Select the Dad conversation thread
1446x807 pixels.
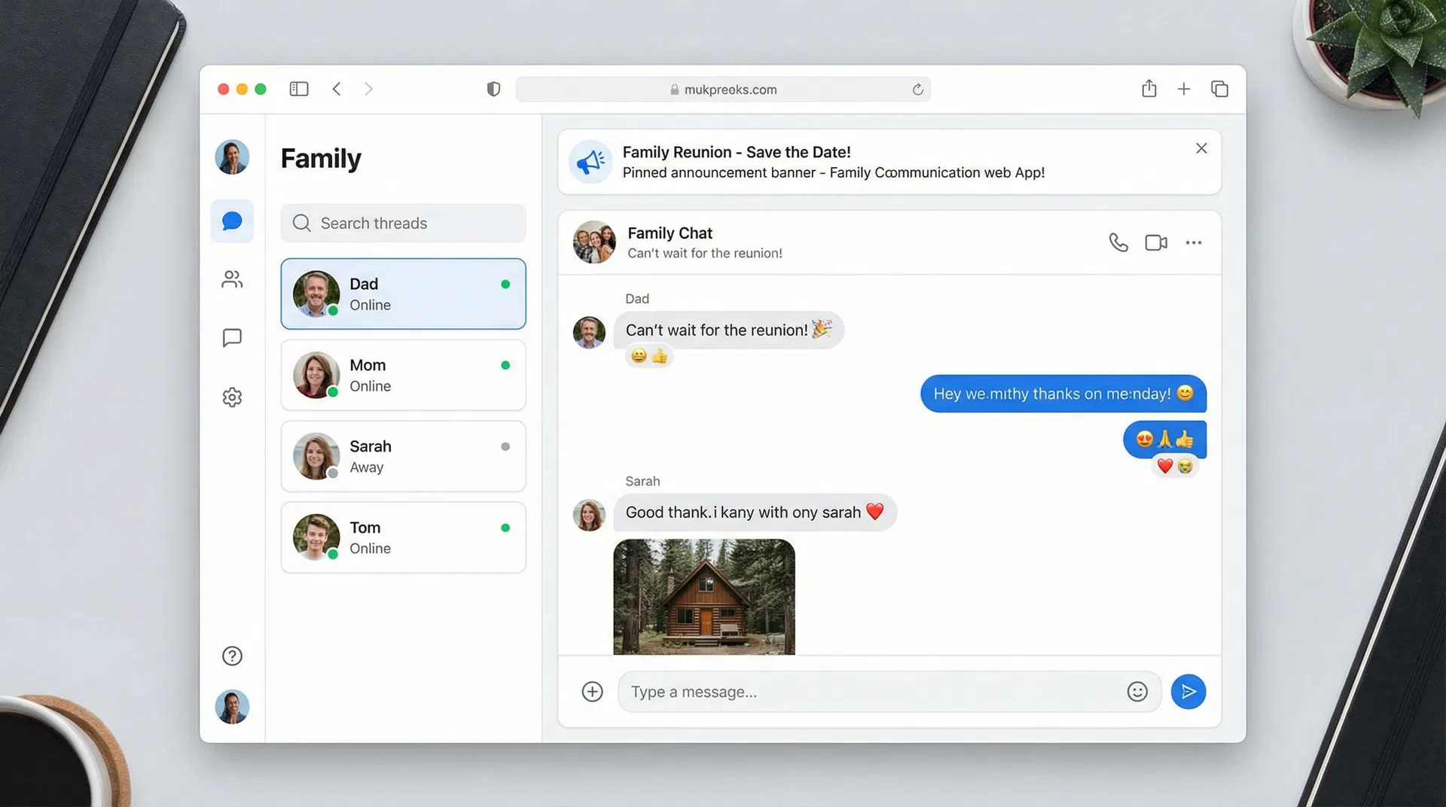coord(403,294)
